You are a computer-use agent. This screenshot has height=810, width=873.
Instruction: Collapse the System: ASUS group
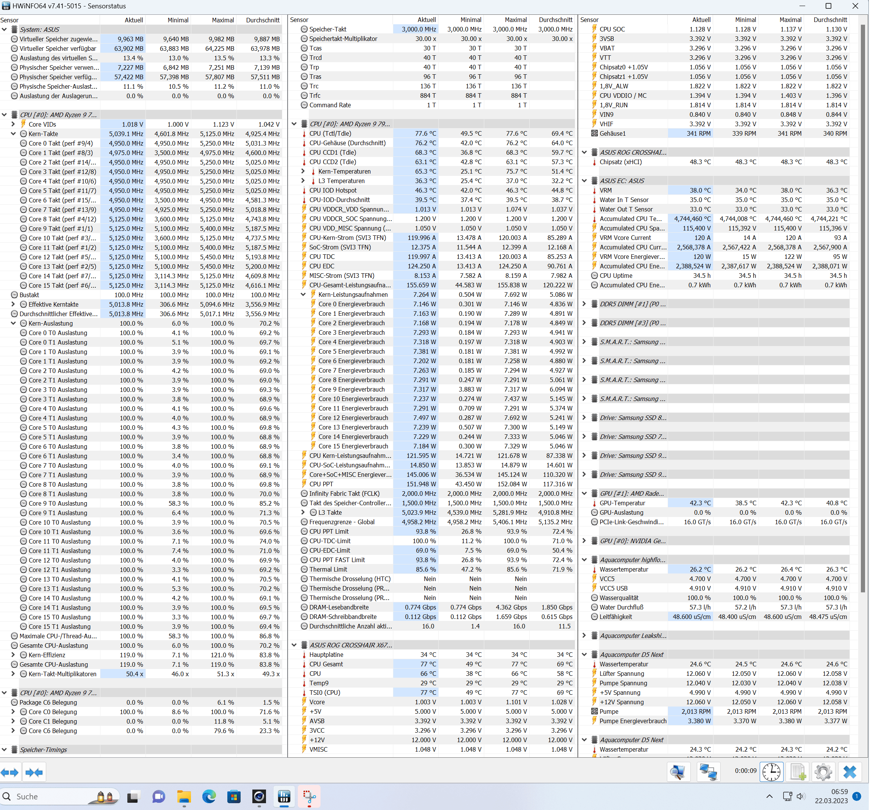click(x=5, y=29)
